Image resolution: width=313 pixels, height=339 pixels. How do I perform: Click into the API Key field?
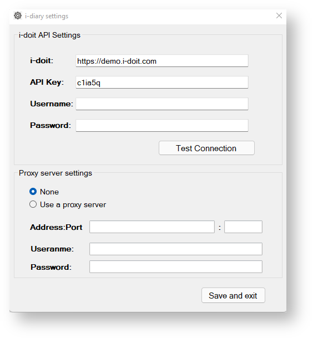[162, 83]
